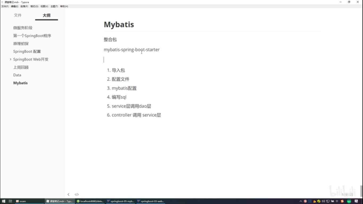This screenshot has height=204, width=363.
Task: Open the Sogou input tray icon
Action: 342,201
